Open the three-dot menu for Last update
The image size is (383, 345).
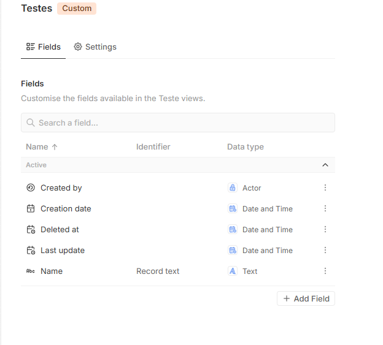coord(325,251)
